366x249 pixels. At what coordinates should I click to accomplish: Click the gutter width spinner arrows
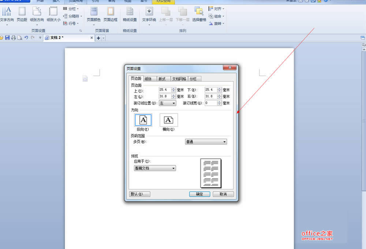[219, 103]
